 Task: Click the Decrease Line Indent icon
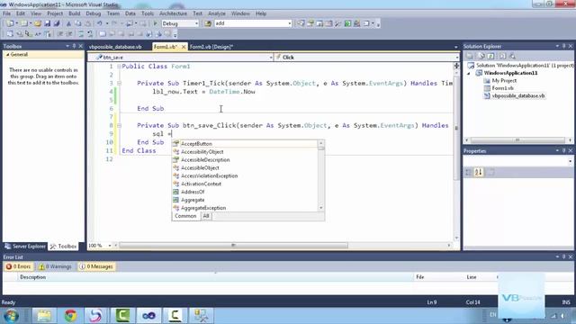(x=60, y=34)
